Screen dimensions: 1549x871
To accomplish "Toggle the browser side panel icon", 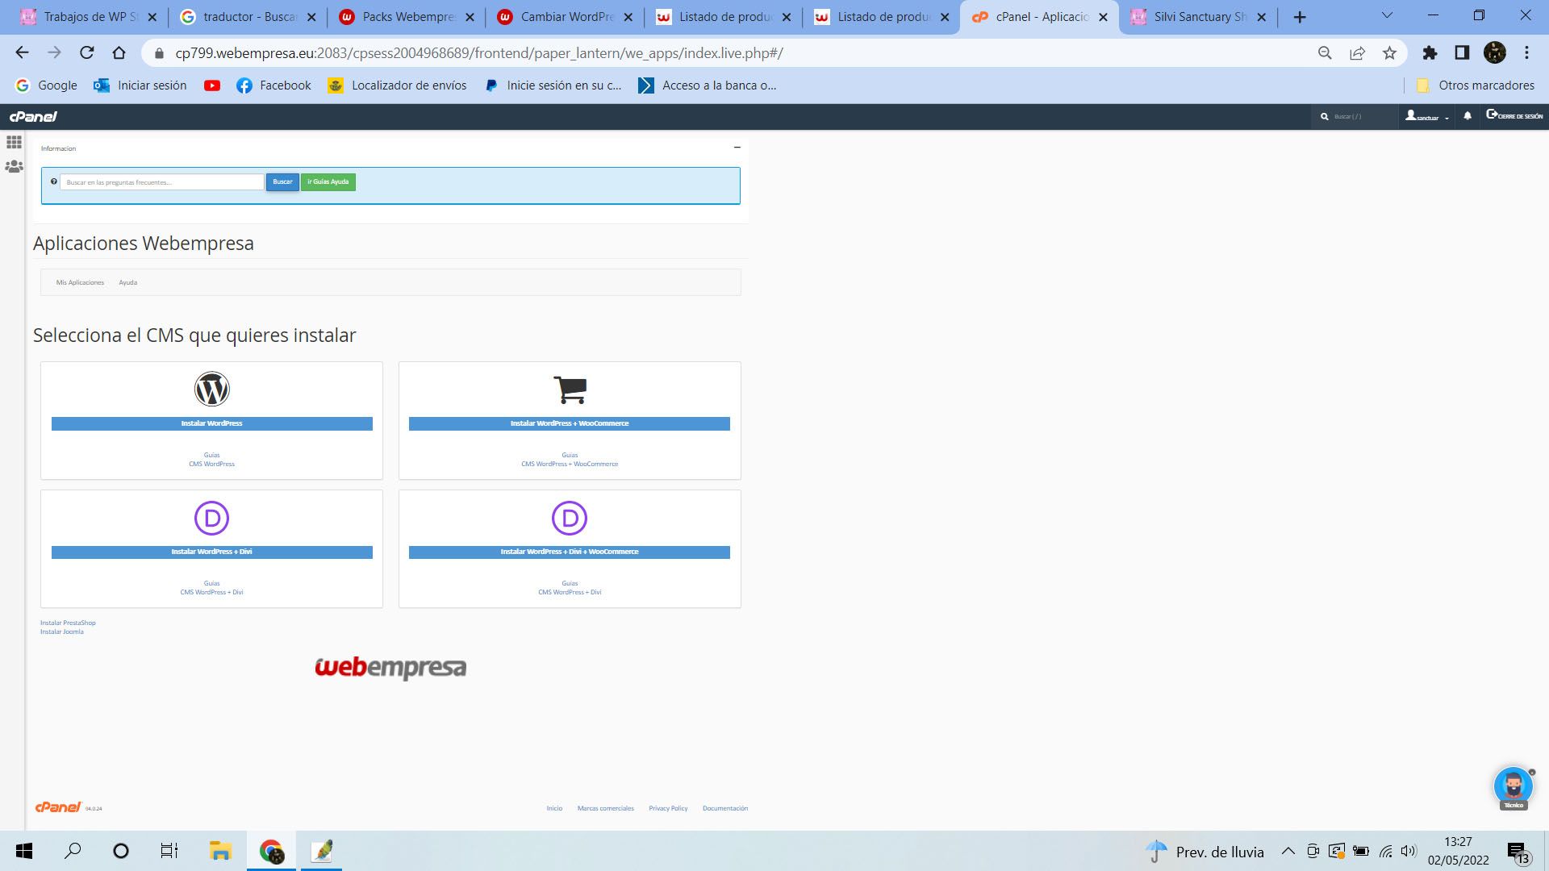I will [x=1462, y=53].
